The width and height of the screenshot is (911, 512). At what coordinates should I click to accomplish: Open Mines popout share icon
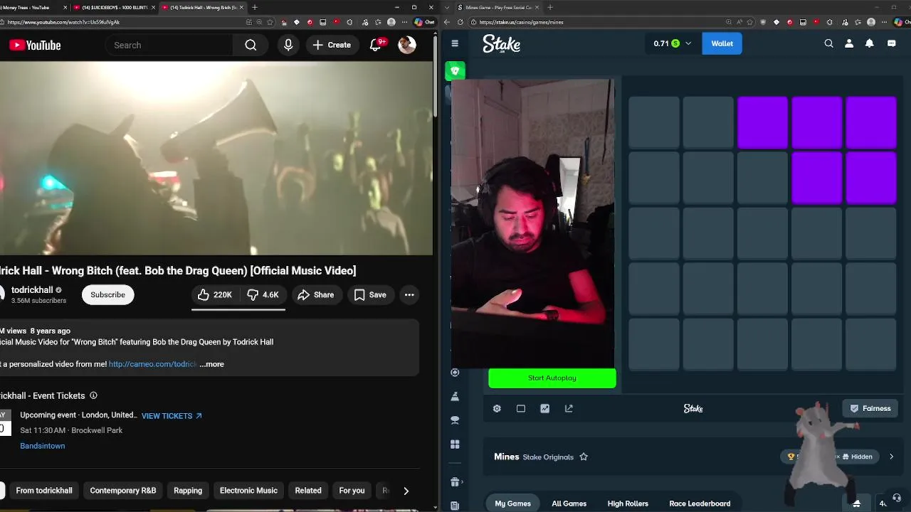coord(569,408)
